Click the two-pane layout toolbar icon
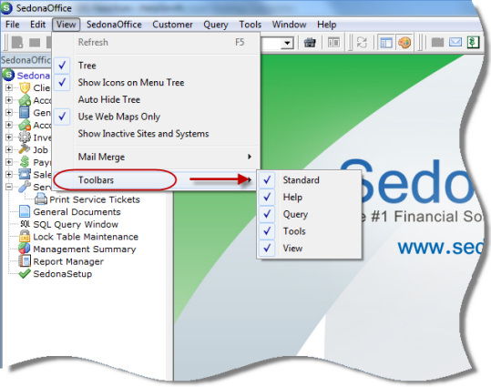The image size is (491, 387). pyautogui.click(x=333, y=43)
